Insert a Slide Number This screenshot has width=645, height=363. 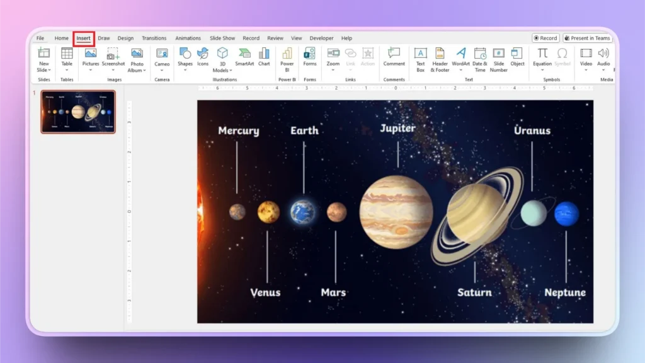tap(498, 60)
